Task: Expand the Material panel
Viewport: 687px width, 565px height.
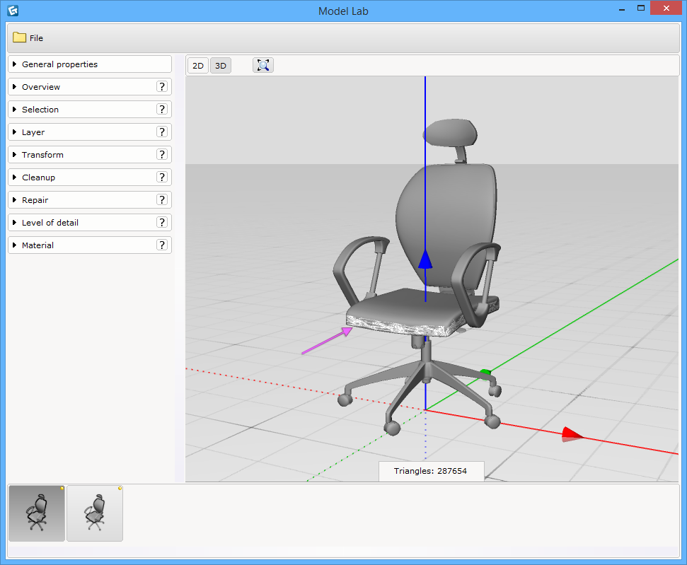Action: click(90, 245)
